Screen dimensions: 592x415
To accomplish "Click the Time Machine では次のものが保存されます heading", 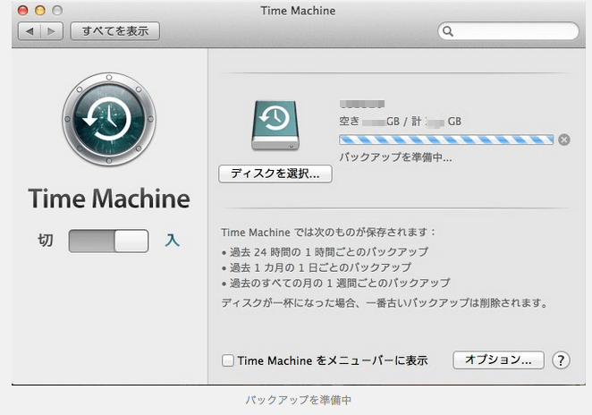I will pyautogui.click(x=328, y=233).
